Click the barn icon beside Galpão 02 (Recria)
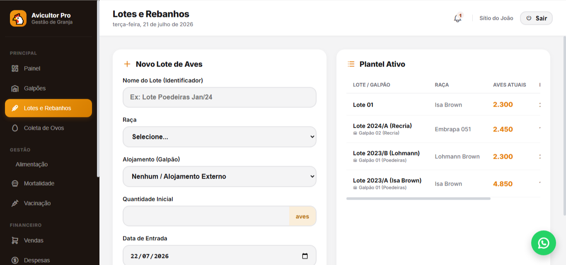566x265 pixels. pyautogui.click(x=355, y=133)
